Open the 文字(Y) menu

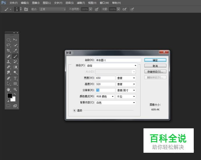click(x=58, y=3)
